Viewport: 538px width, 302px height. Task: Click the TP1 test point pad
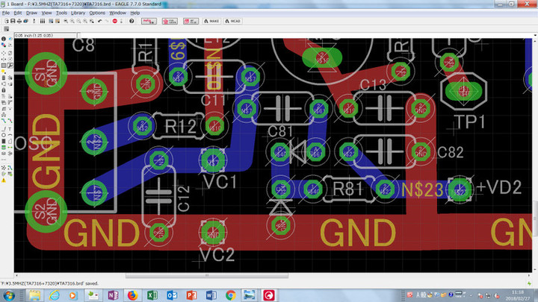(x=464, y=91)
